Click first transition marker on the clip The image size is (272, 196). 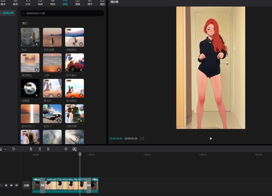(x=43, y=185)
